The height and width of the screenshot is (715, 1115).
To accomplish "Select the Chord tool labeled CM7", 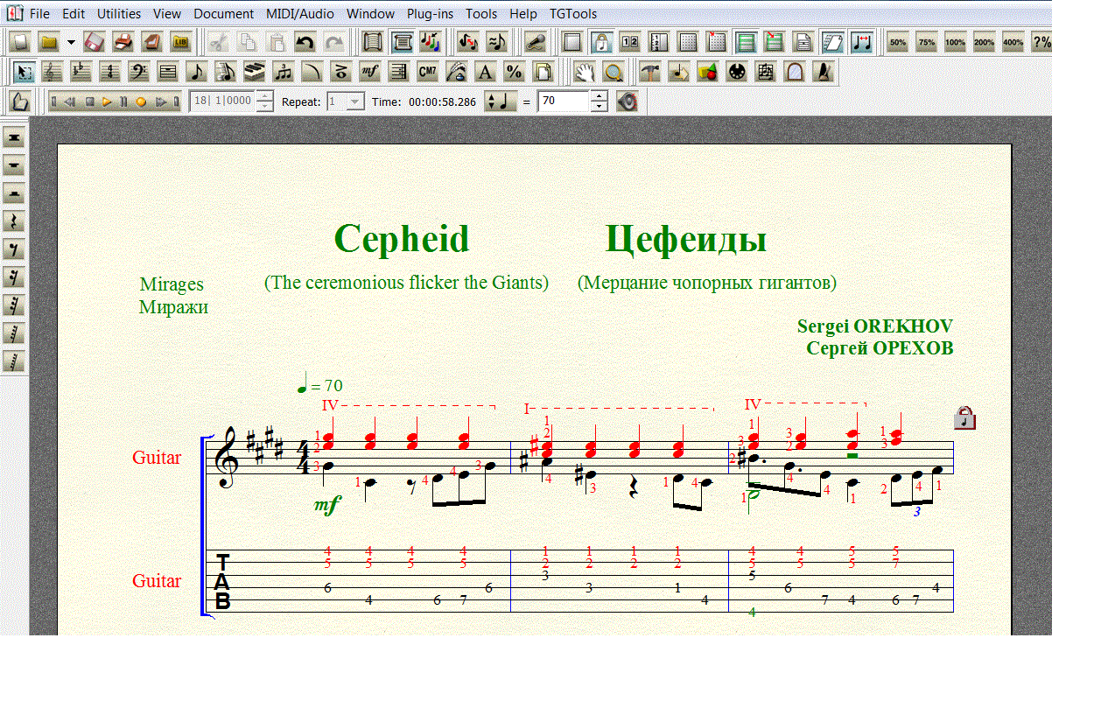I will pyautogui.click(x=427, y=72).
